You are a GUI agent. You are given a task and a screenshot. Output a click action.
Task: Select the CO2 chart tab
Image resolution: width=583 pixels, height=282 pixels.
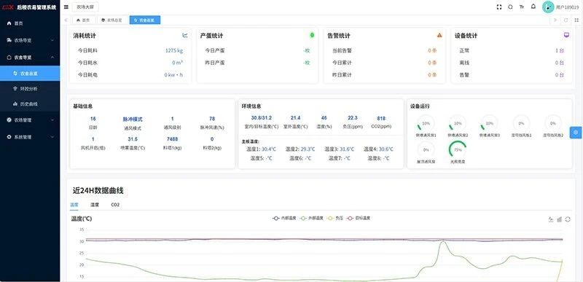coord(115,205)
